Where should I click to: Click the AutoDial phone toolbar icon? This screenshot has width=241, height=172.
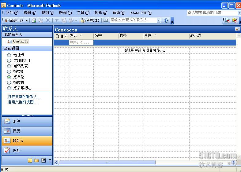coord(71,20)
